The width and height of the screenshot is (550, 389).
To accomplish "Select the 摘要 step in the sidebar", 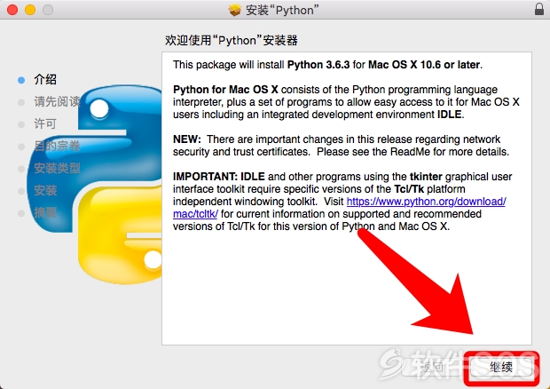I will (x=45, y=212).
